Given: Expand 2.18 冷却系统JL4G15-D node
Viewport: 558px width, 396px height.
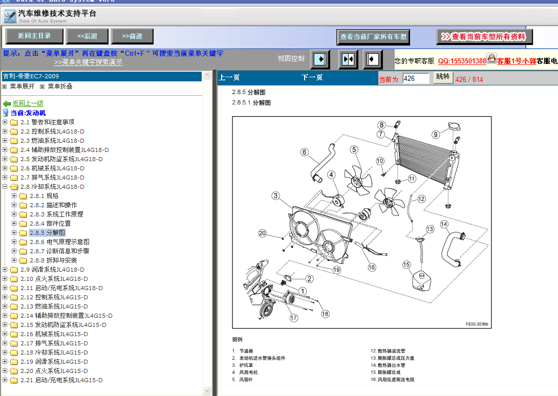Looking at the screenshot, I should [x=5, y=352].
